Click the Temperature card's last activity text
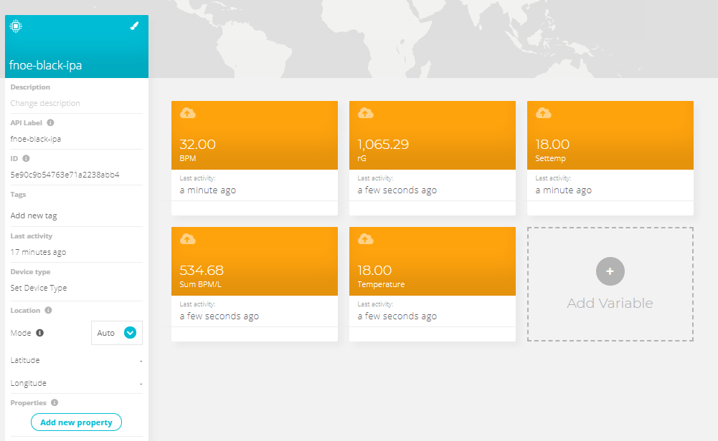Image resolution: width=718 pixels, height=441 pixels. (x=397, y=316)
